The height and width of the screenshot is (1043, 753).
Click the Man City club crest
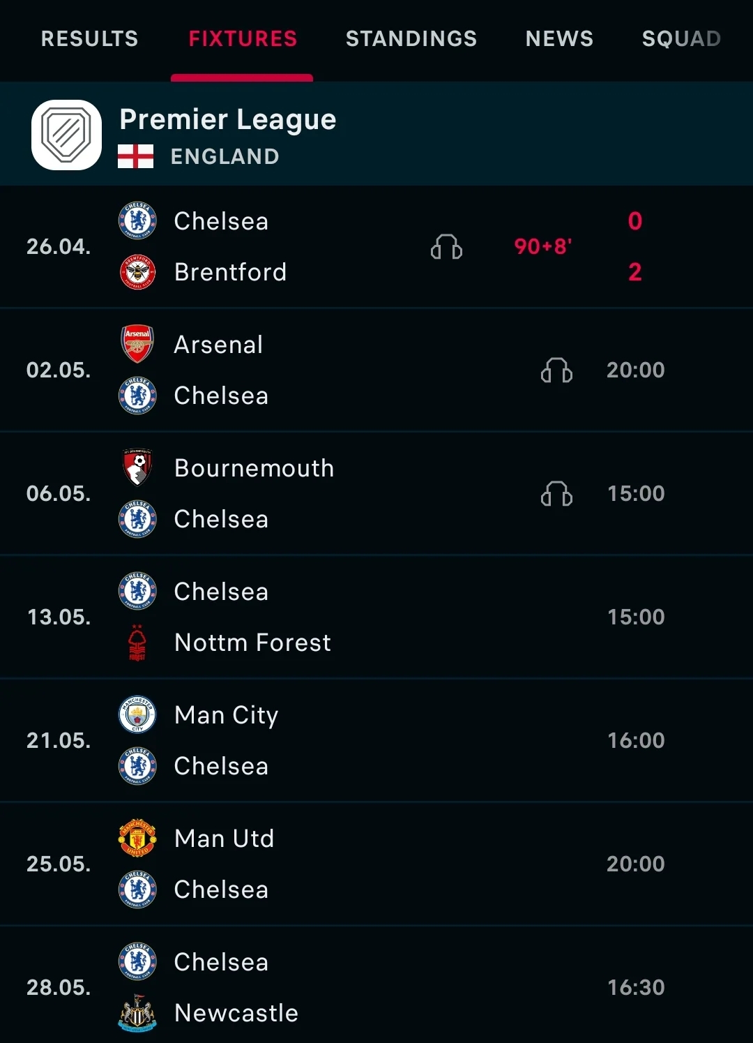coord(137,714)
